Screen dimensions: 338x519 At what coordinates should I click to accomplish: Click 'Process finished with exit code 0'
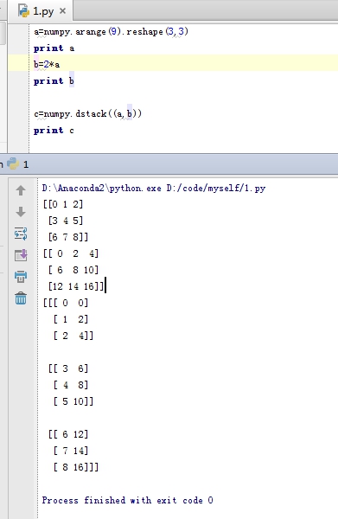tap(128, 500)
